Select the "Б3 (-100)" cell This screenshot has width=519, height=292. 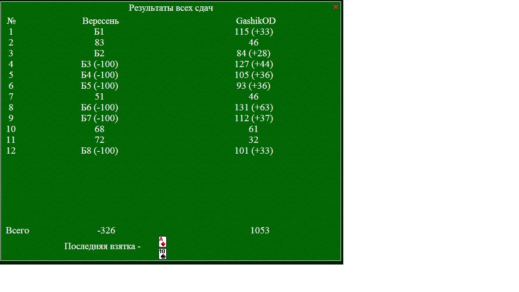pos(99,64)
